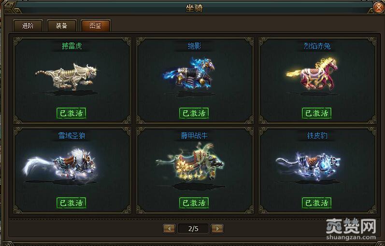Go to the next page arrow
Screen dimensions: 385x246
pyautogui.click(x=217, y=229)
